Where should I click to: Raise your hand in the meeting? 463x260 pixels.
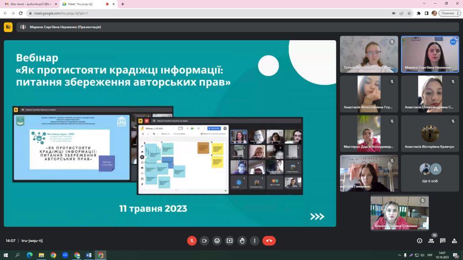242,241
